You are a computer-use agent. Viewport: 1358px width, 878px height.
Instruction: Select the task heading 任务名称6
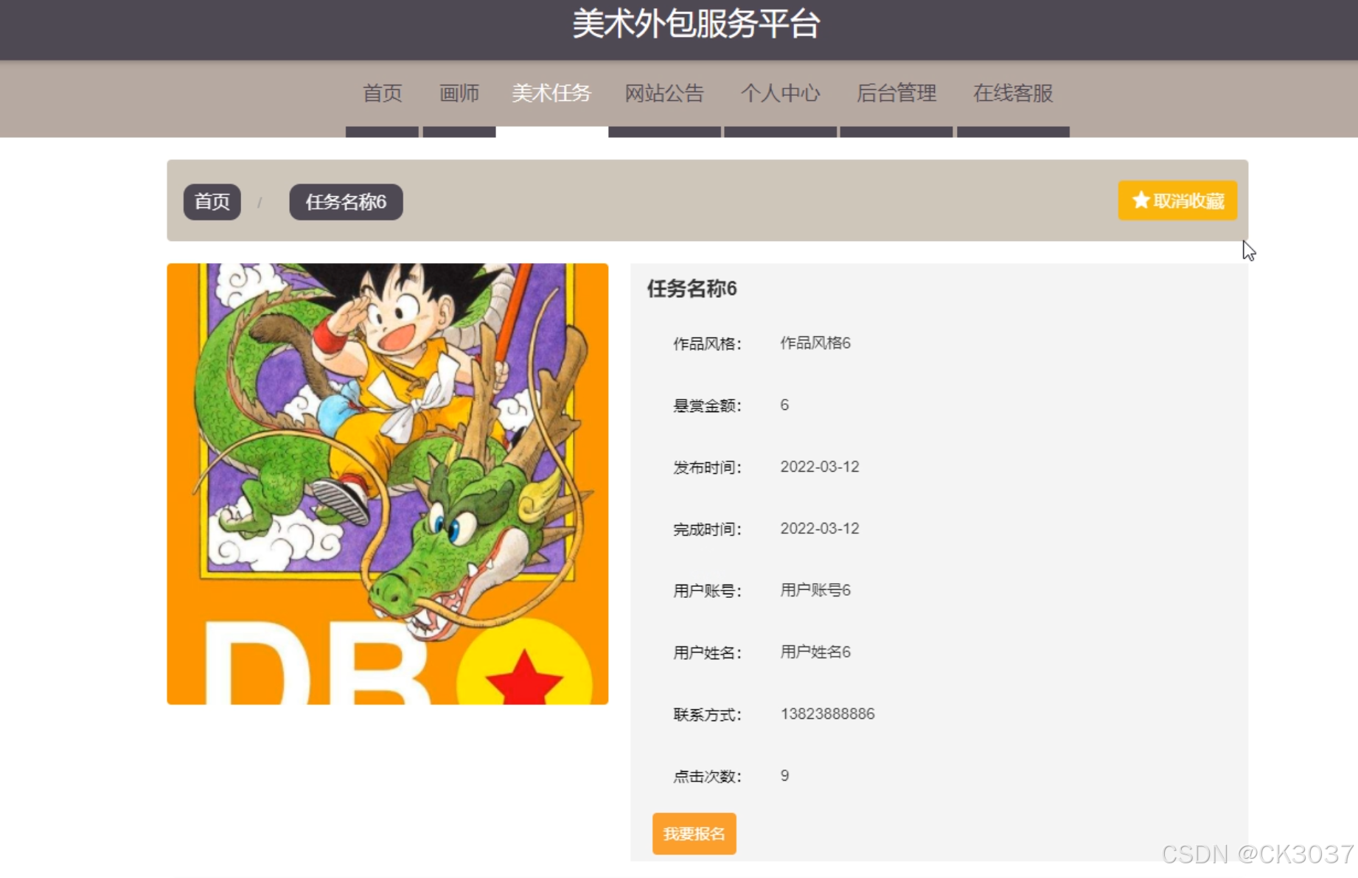pos(693,290)
